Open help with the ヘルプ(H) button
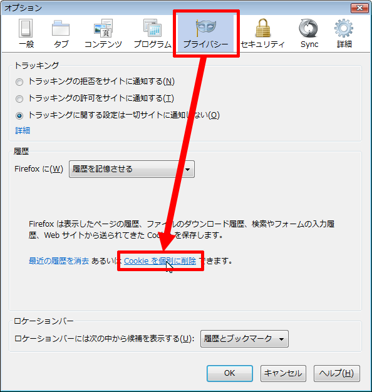The width and height of the screenshot is (372, 392). click(336, 373)
